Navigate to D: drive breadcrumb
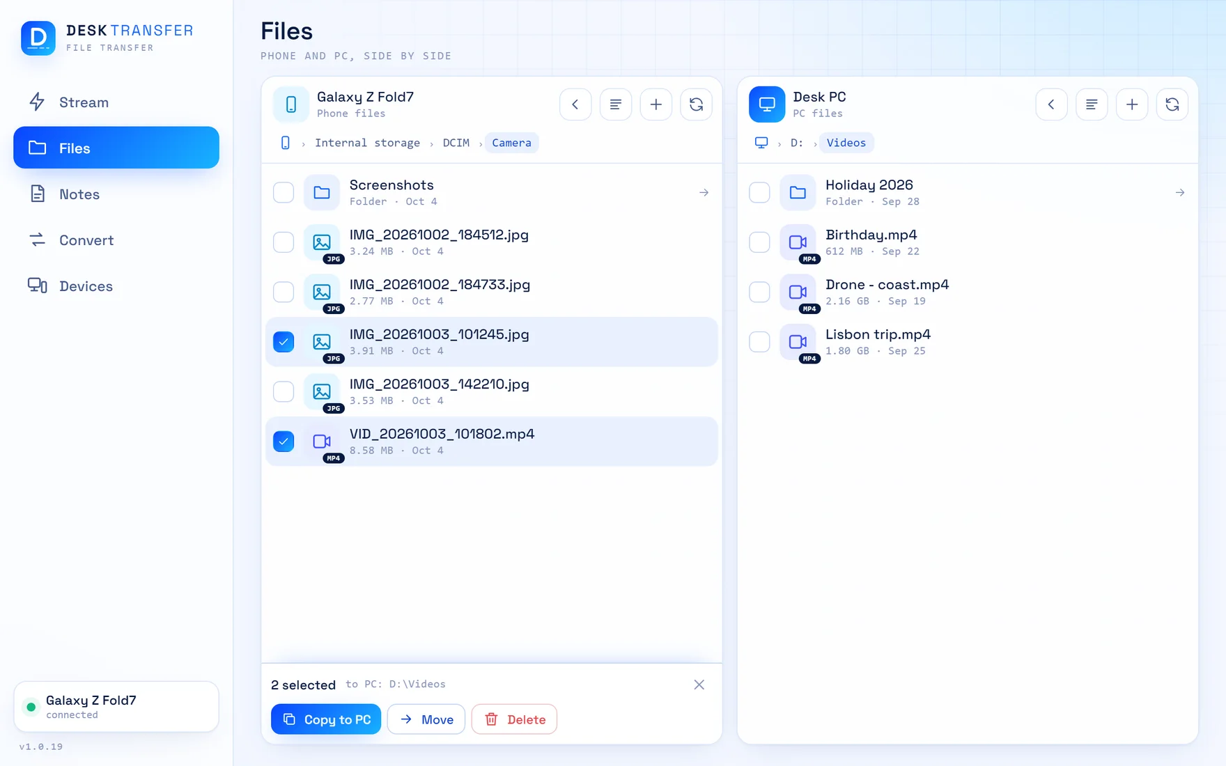 click(797, 143)
